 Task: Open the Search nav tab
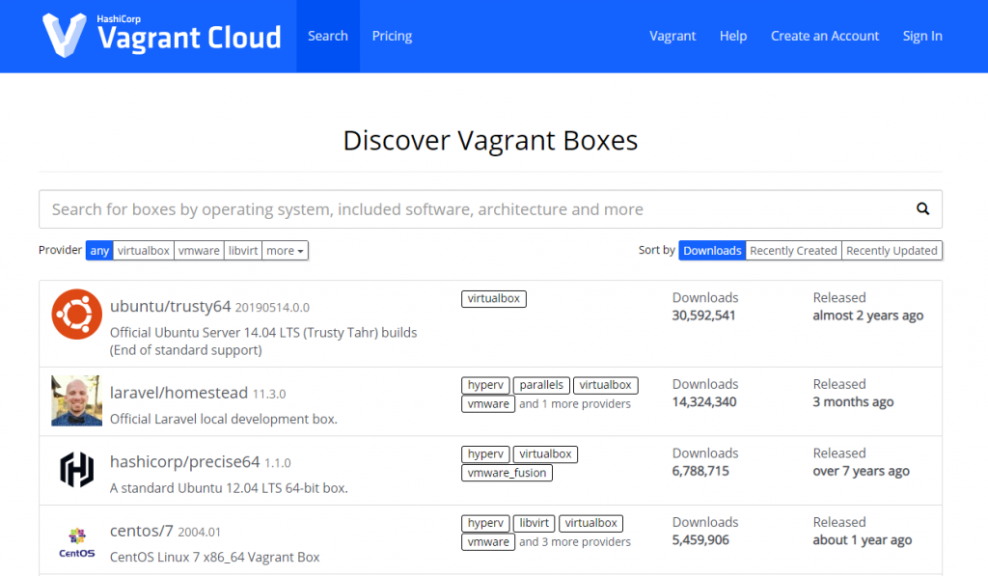(x=328, y=36)
